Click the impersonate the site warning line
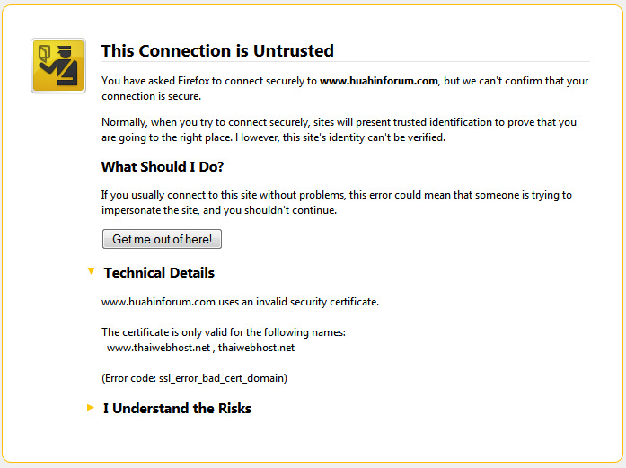The width and height of the screenshot is (626, 468). coord(219,210)
